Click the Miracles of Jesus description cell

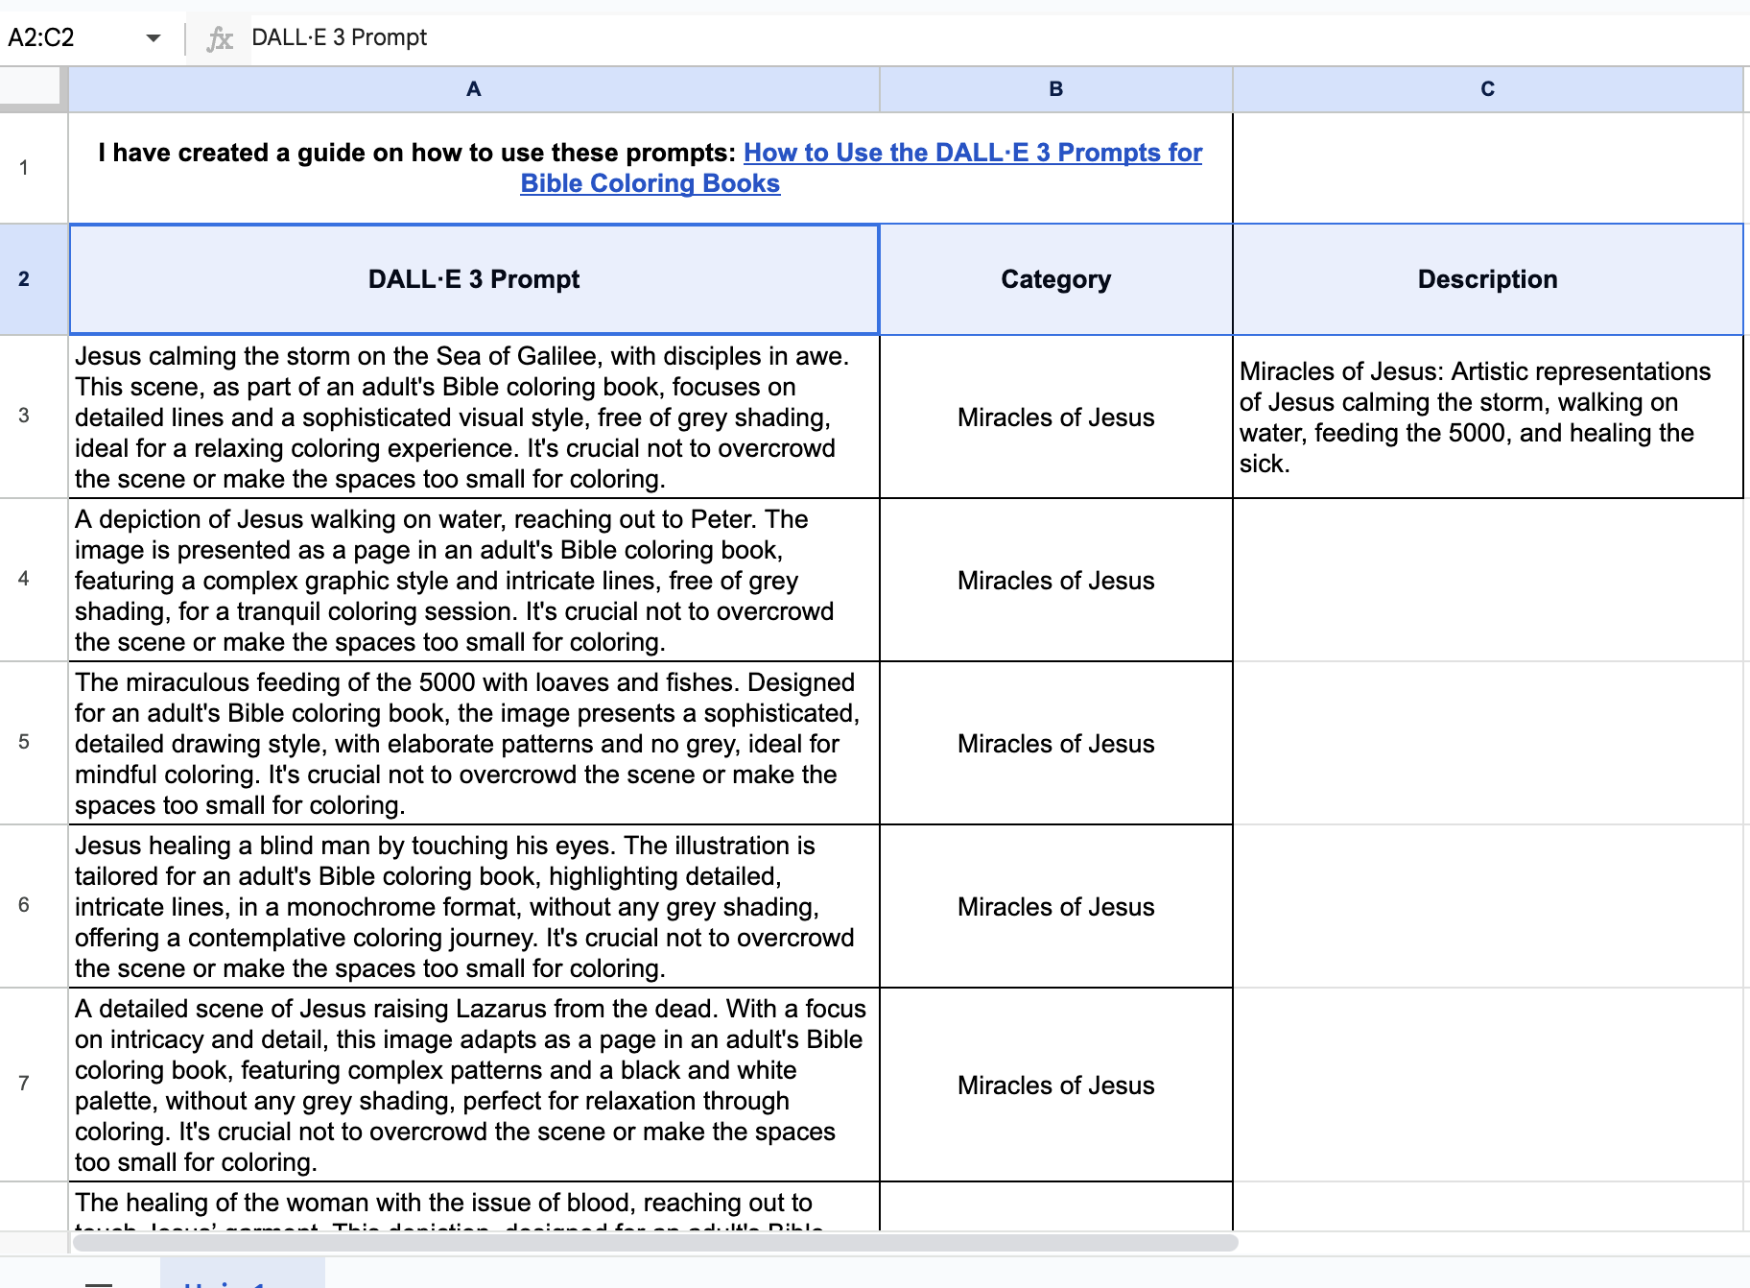(1486, 417)
